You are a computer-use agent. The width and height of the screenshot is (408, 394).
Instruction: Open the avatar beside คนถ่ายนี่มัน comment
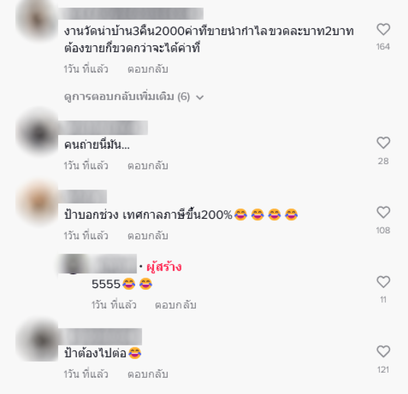tap(36, 133)
